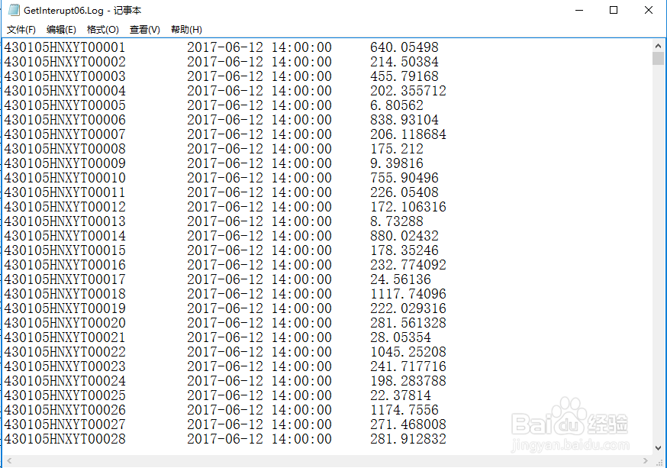Click value 214.50384
The height and width of the screenshot is (468, 667).
[404, 62]
